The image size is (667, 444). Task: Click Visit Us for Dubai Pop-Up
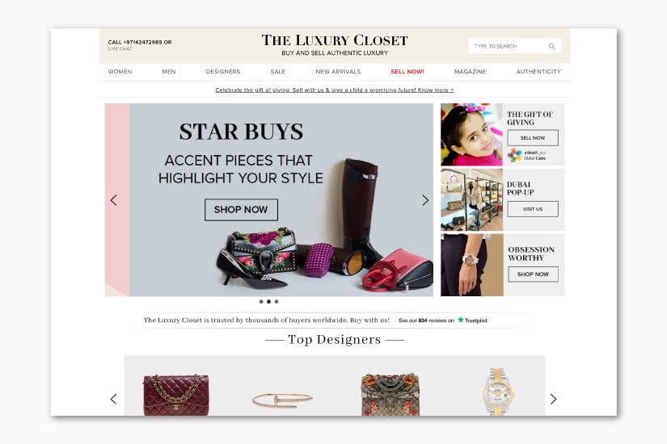tap(533, 209)
